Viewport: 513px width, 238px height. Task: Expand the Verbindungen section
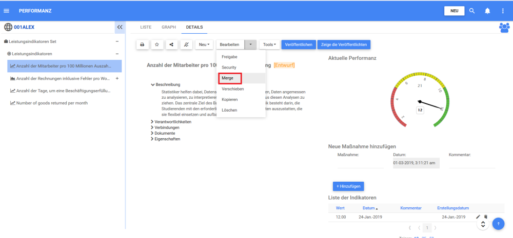tap(165, 127)
